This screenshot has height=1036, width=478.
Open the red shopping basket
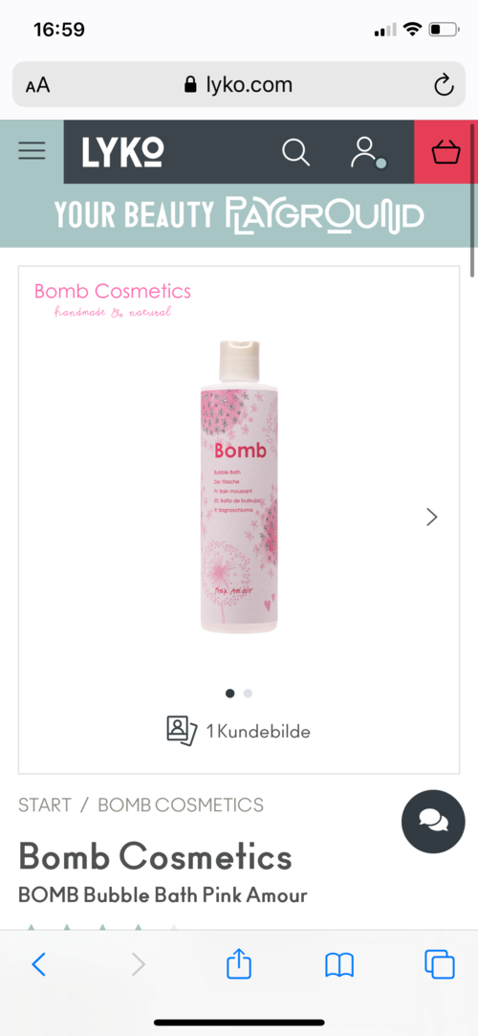coord(445,152)
